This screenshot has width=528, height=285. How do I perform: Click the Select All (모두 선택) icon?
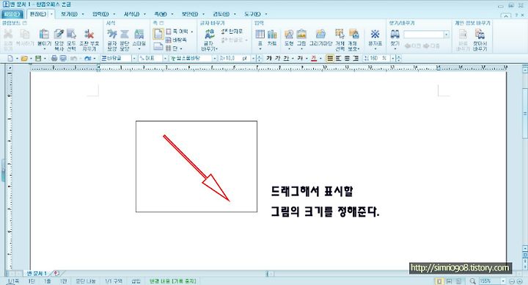point(71,35)
